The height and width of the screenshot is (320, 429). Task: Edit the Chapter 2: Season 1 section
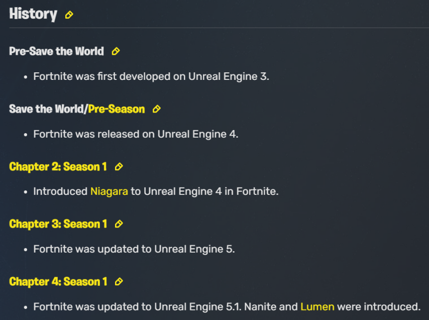pyautogui.click(x=119, y=167)
